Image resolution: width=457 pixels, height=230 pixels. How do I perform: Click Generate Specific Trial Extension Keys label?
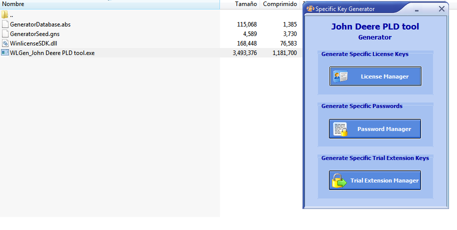[x=375, y=158]
